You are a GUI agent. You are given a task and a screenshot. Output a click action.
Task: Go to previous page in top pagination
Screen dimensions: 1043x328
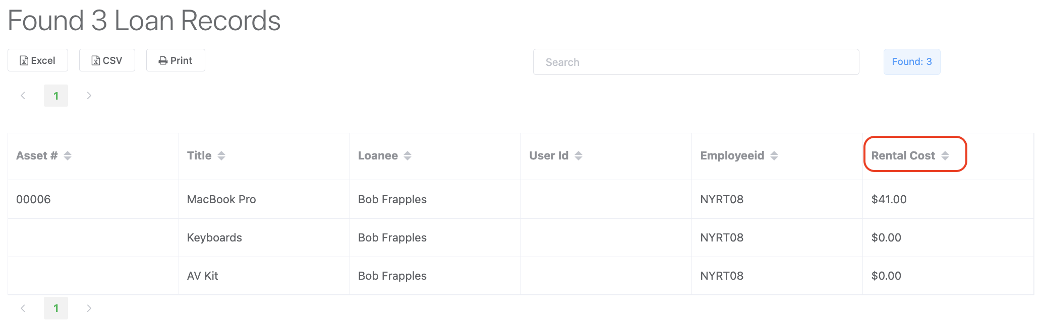click(23, 96)
